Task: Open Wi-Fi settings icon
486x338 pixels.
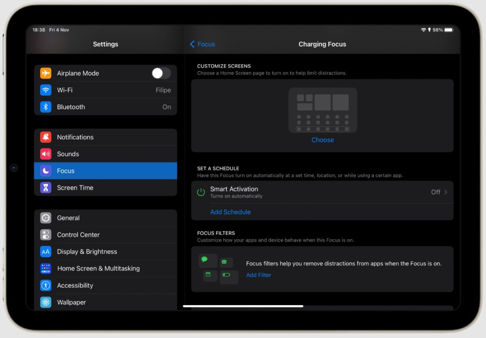Action: (x=46, y=90)
